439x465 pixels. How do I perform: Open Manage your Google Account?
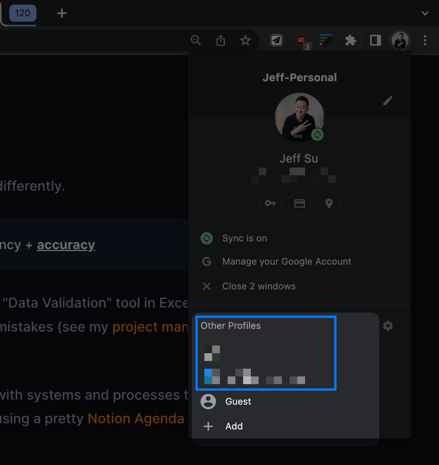(x=300, y=262)
